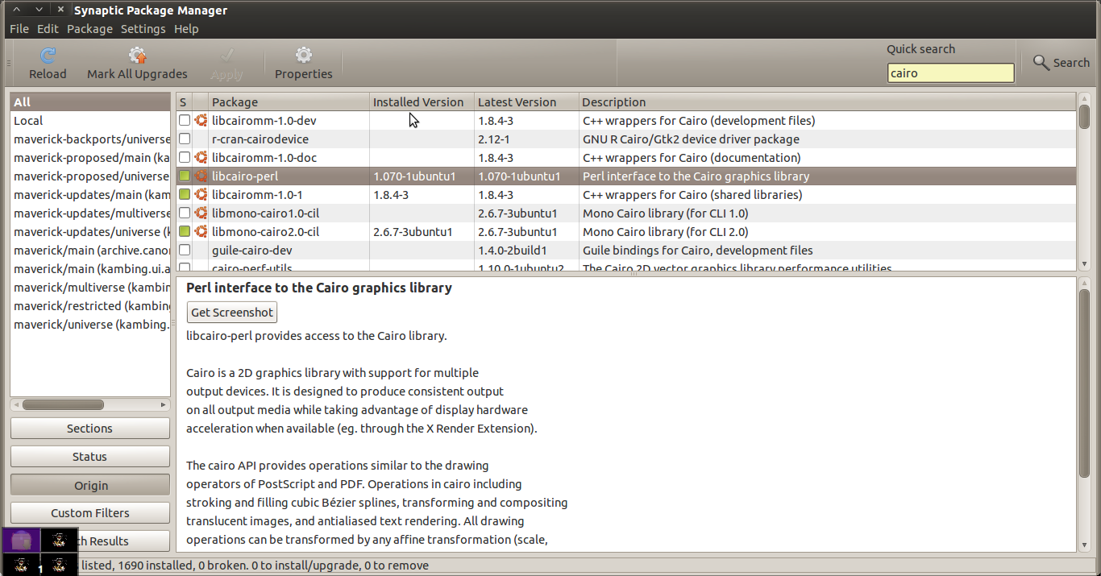Click libmono-cairo2.0-cil installed version 2.6.7-3ubuntu1
The height and width of the screenshot is (576, 1101).
click(413, 232)
